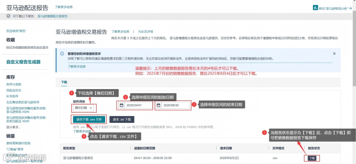356x164 pixels.
Task: Click 请求 .txt 下载 button
Action: (122, 119)
